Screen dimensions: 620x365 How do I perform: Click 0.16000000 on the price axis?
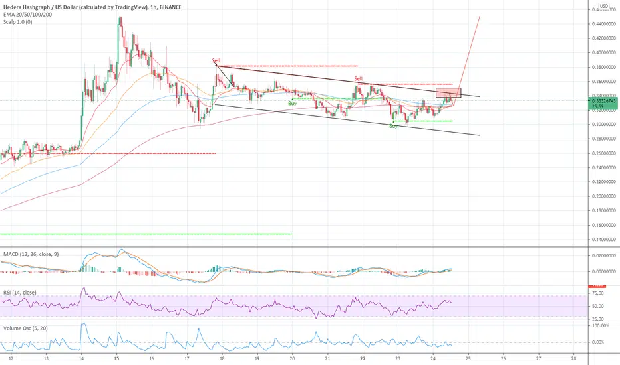pos(604,226)
